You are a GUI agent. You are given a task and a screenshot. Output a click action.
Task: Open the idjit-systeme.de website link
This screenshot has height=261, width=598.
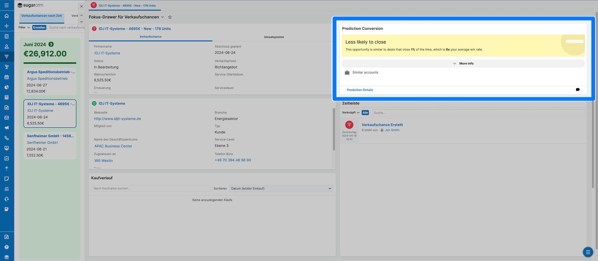pos(117,119)
